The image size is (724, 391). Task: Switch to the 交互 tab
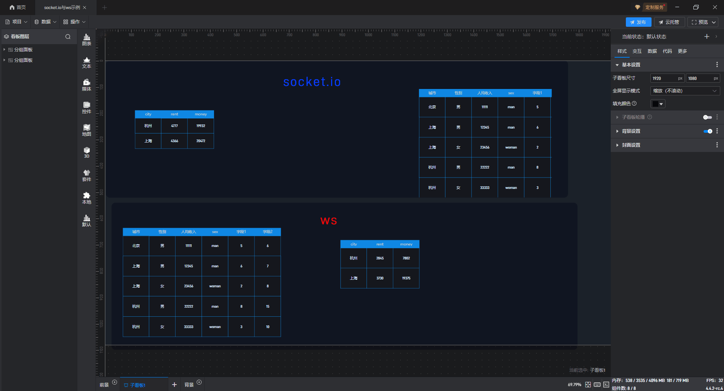click(637, 51)
